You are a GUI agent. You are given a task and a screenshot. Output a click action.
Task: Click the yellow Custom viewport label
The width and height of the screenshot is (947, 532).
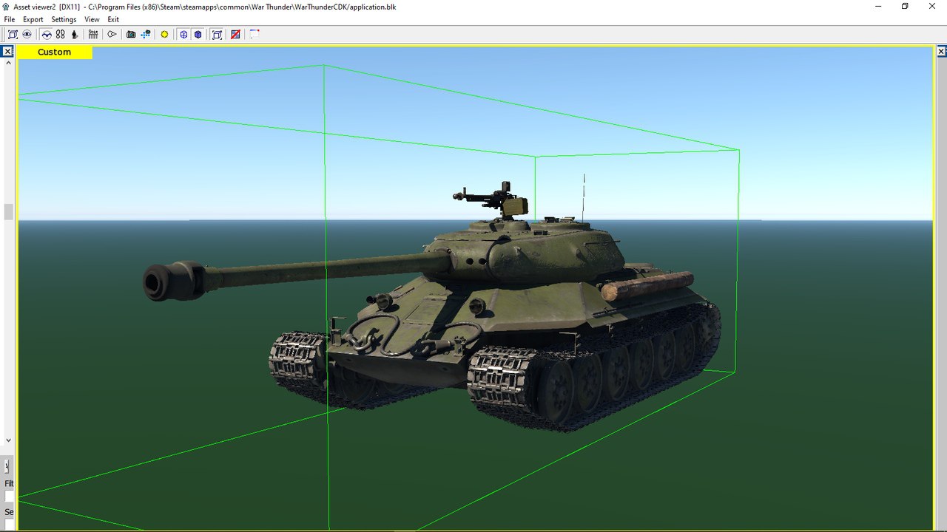click(x=55, y=52)
